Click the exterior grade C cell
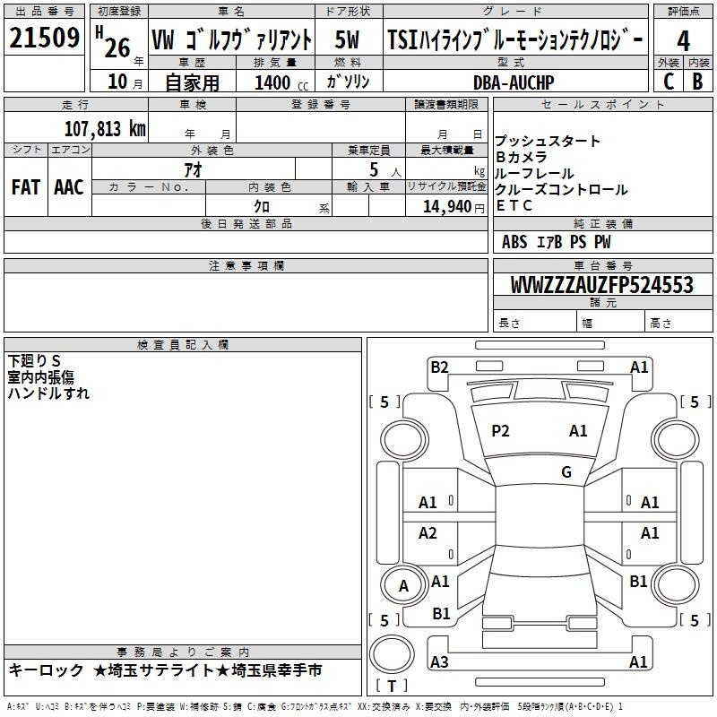Viewport: 717px width, 717px height. point(668,81)
